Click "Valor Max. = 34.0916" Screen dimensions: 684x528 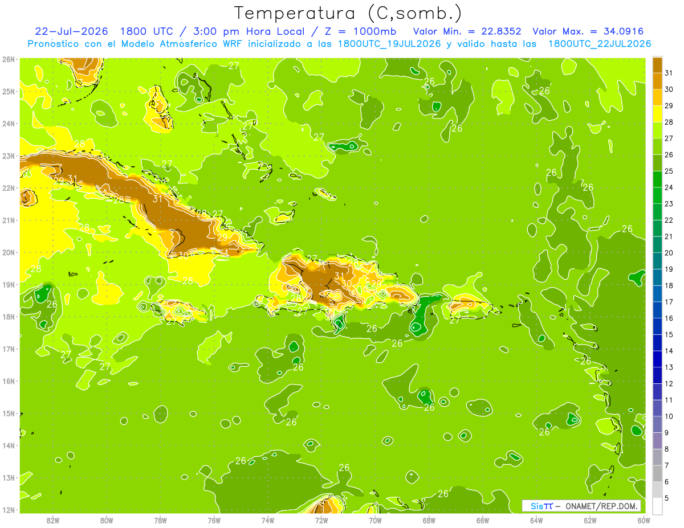click(588, 31)
